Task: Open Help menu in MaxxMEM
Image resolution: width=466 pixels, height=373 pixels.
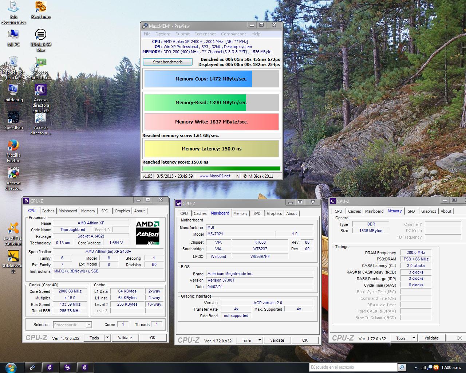Action: click(x=256, y=34)
